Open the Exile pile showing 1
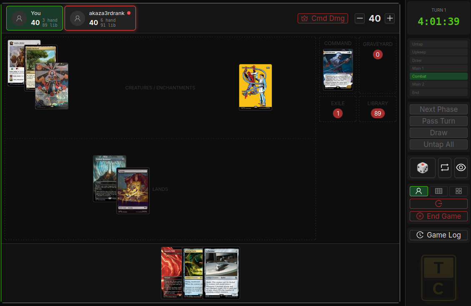The image size is (471, 306). point(338,114)
